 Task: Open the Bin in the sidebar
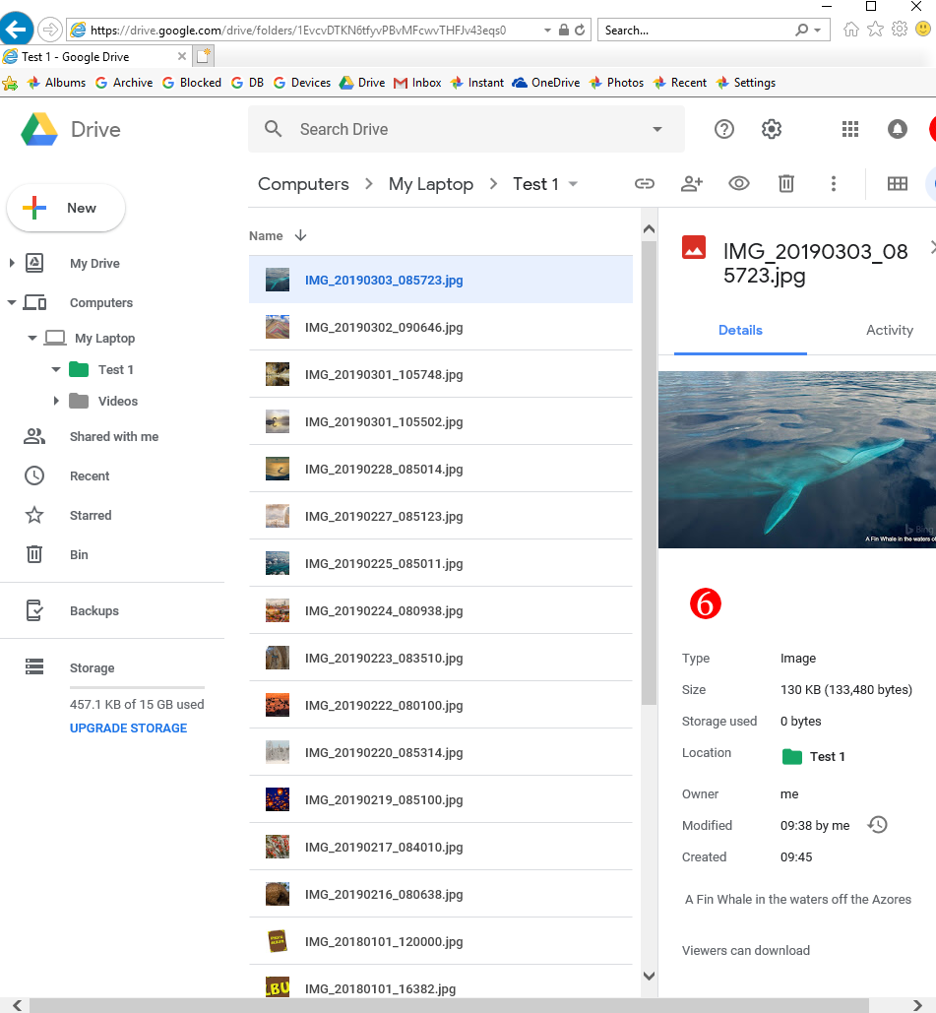79,555
